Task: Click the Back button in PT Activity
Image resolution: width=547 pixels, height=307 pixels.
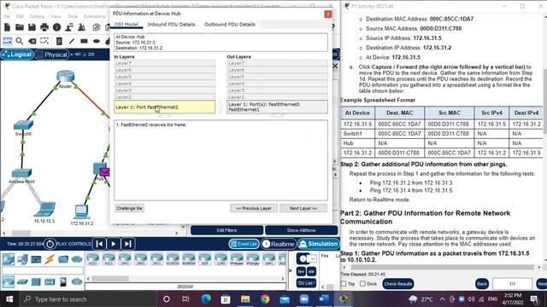Action: tap(482, 284)
